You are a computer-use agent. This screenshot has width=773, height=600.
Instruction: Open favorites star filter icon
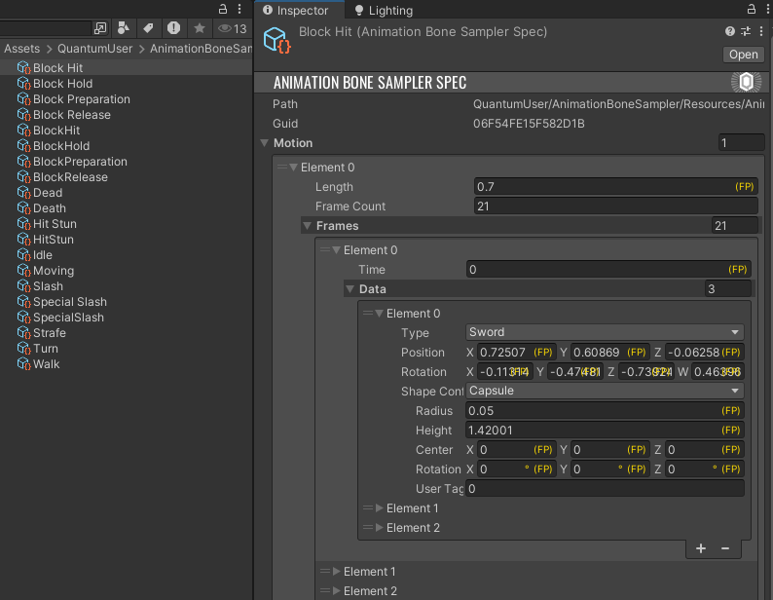pos(200,28)
